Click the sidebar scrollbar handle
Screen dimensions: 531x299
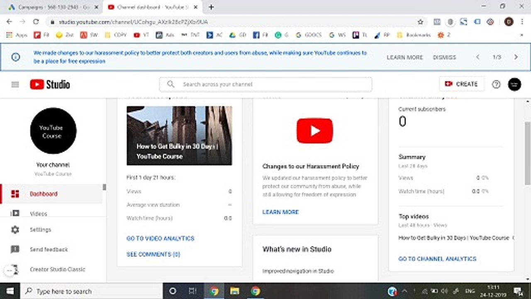(x=104, y=187)
